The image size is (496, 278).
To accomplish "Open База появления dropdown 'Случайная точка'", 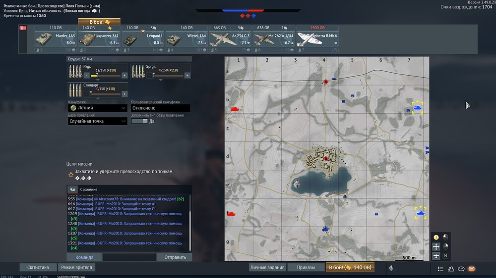I will [98, 121].
